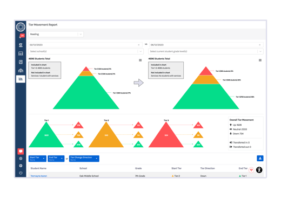Image resolution: width=281 pixels, height=198 pixels.
Task: Open the left pyramid chart hamburger menu
Action: [140, 60]
